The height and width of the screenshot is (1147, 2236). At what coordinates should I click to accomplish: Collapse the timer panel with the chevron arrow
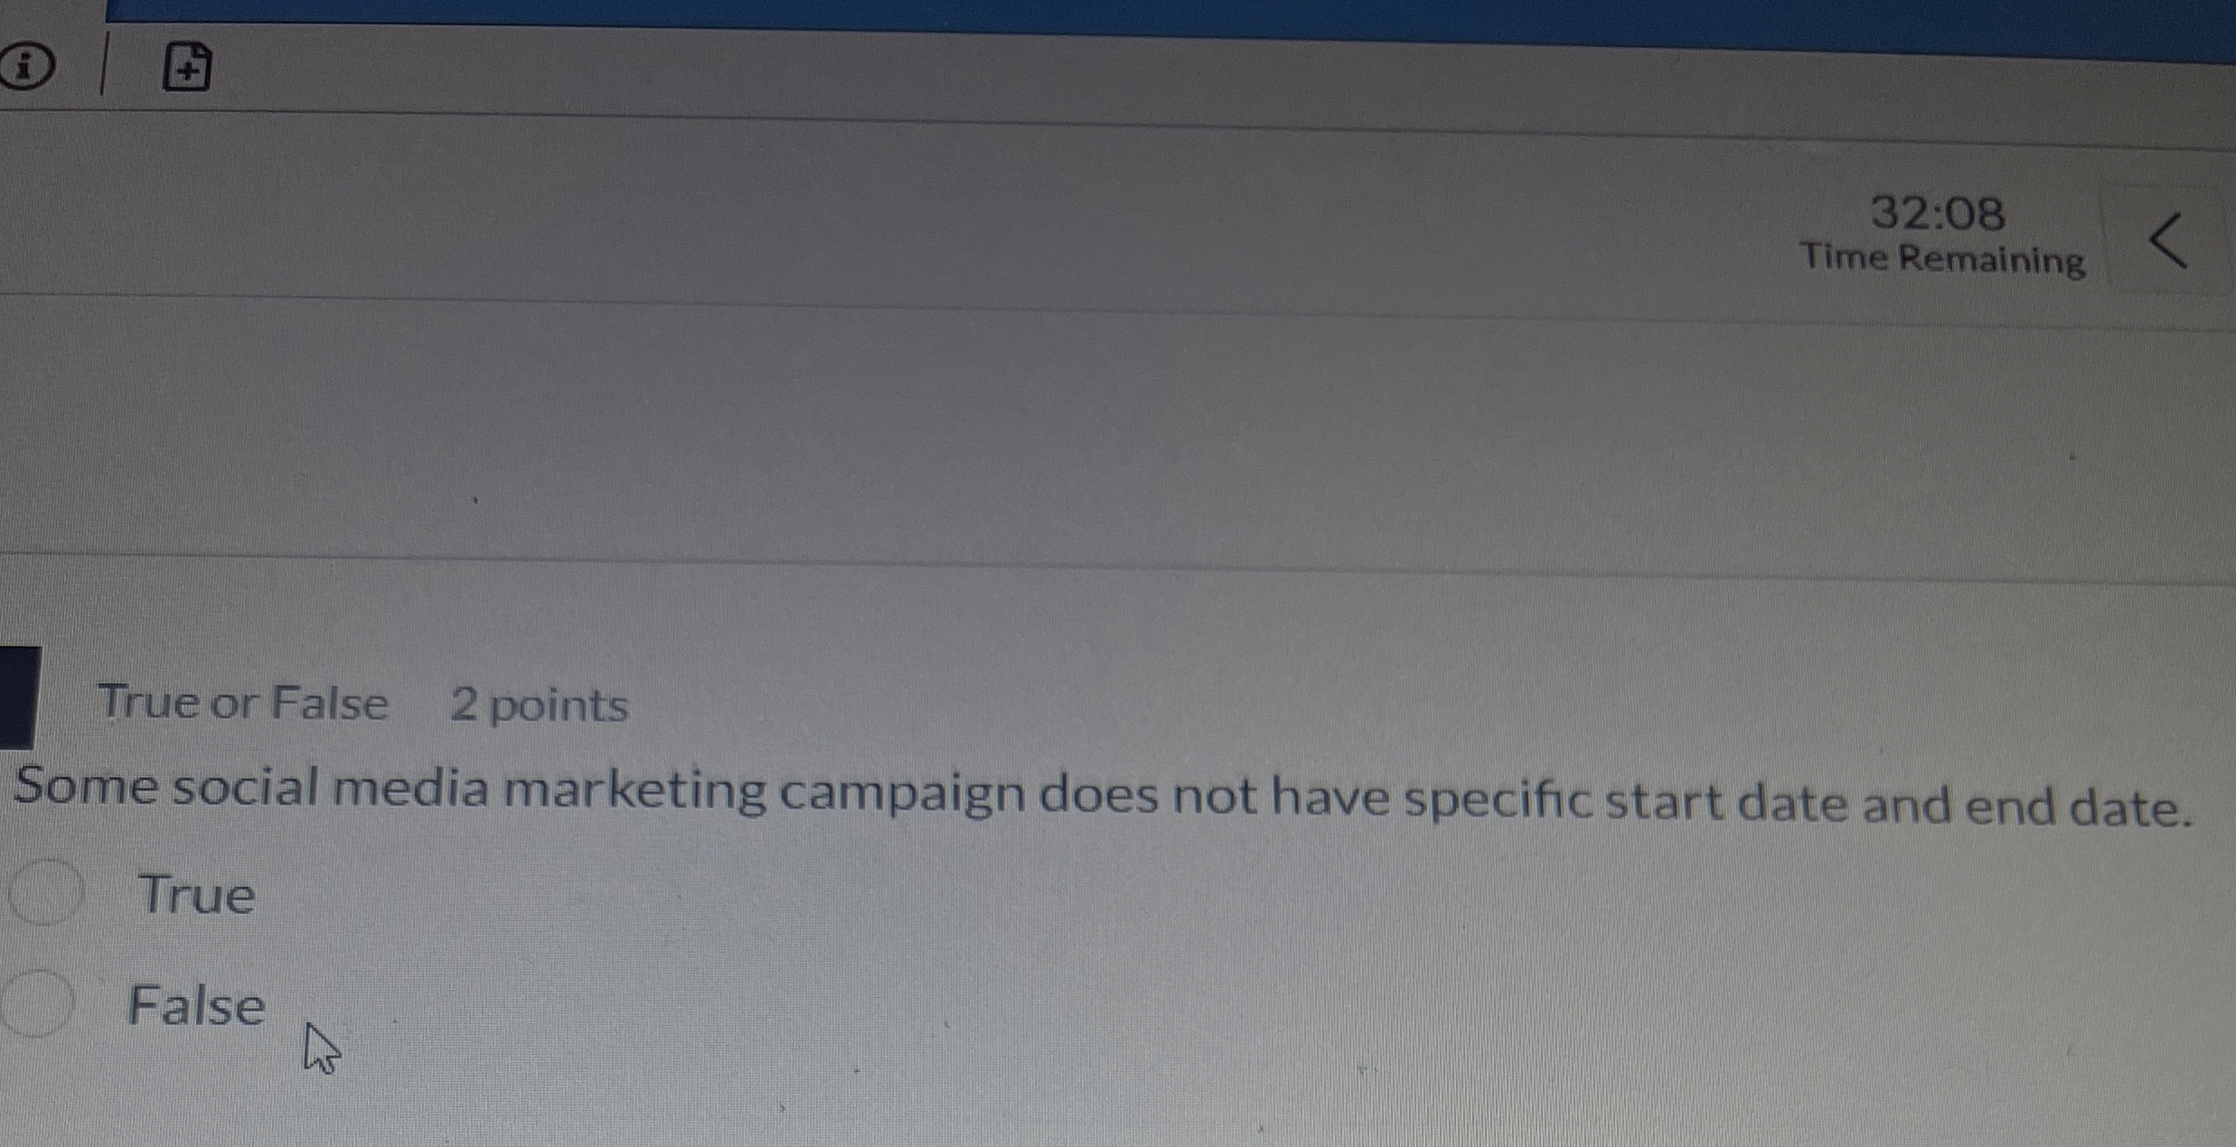click(x=2169, y=240)
